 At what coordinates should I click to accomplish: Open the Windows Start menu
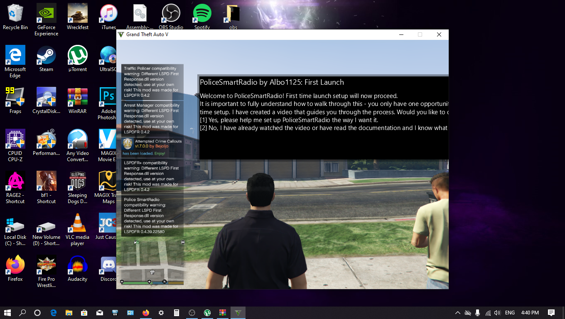tap(7, 313)
